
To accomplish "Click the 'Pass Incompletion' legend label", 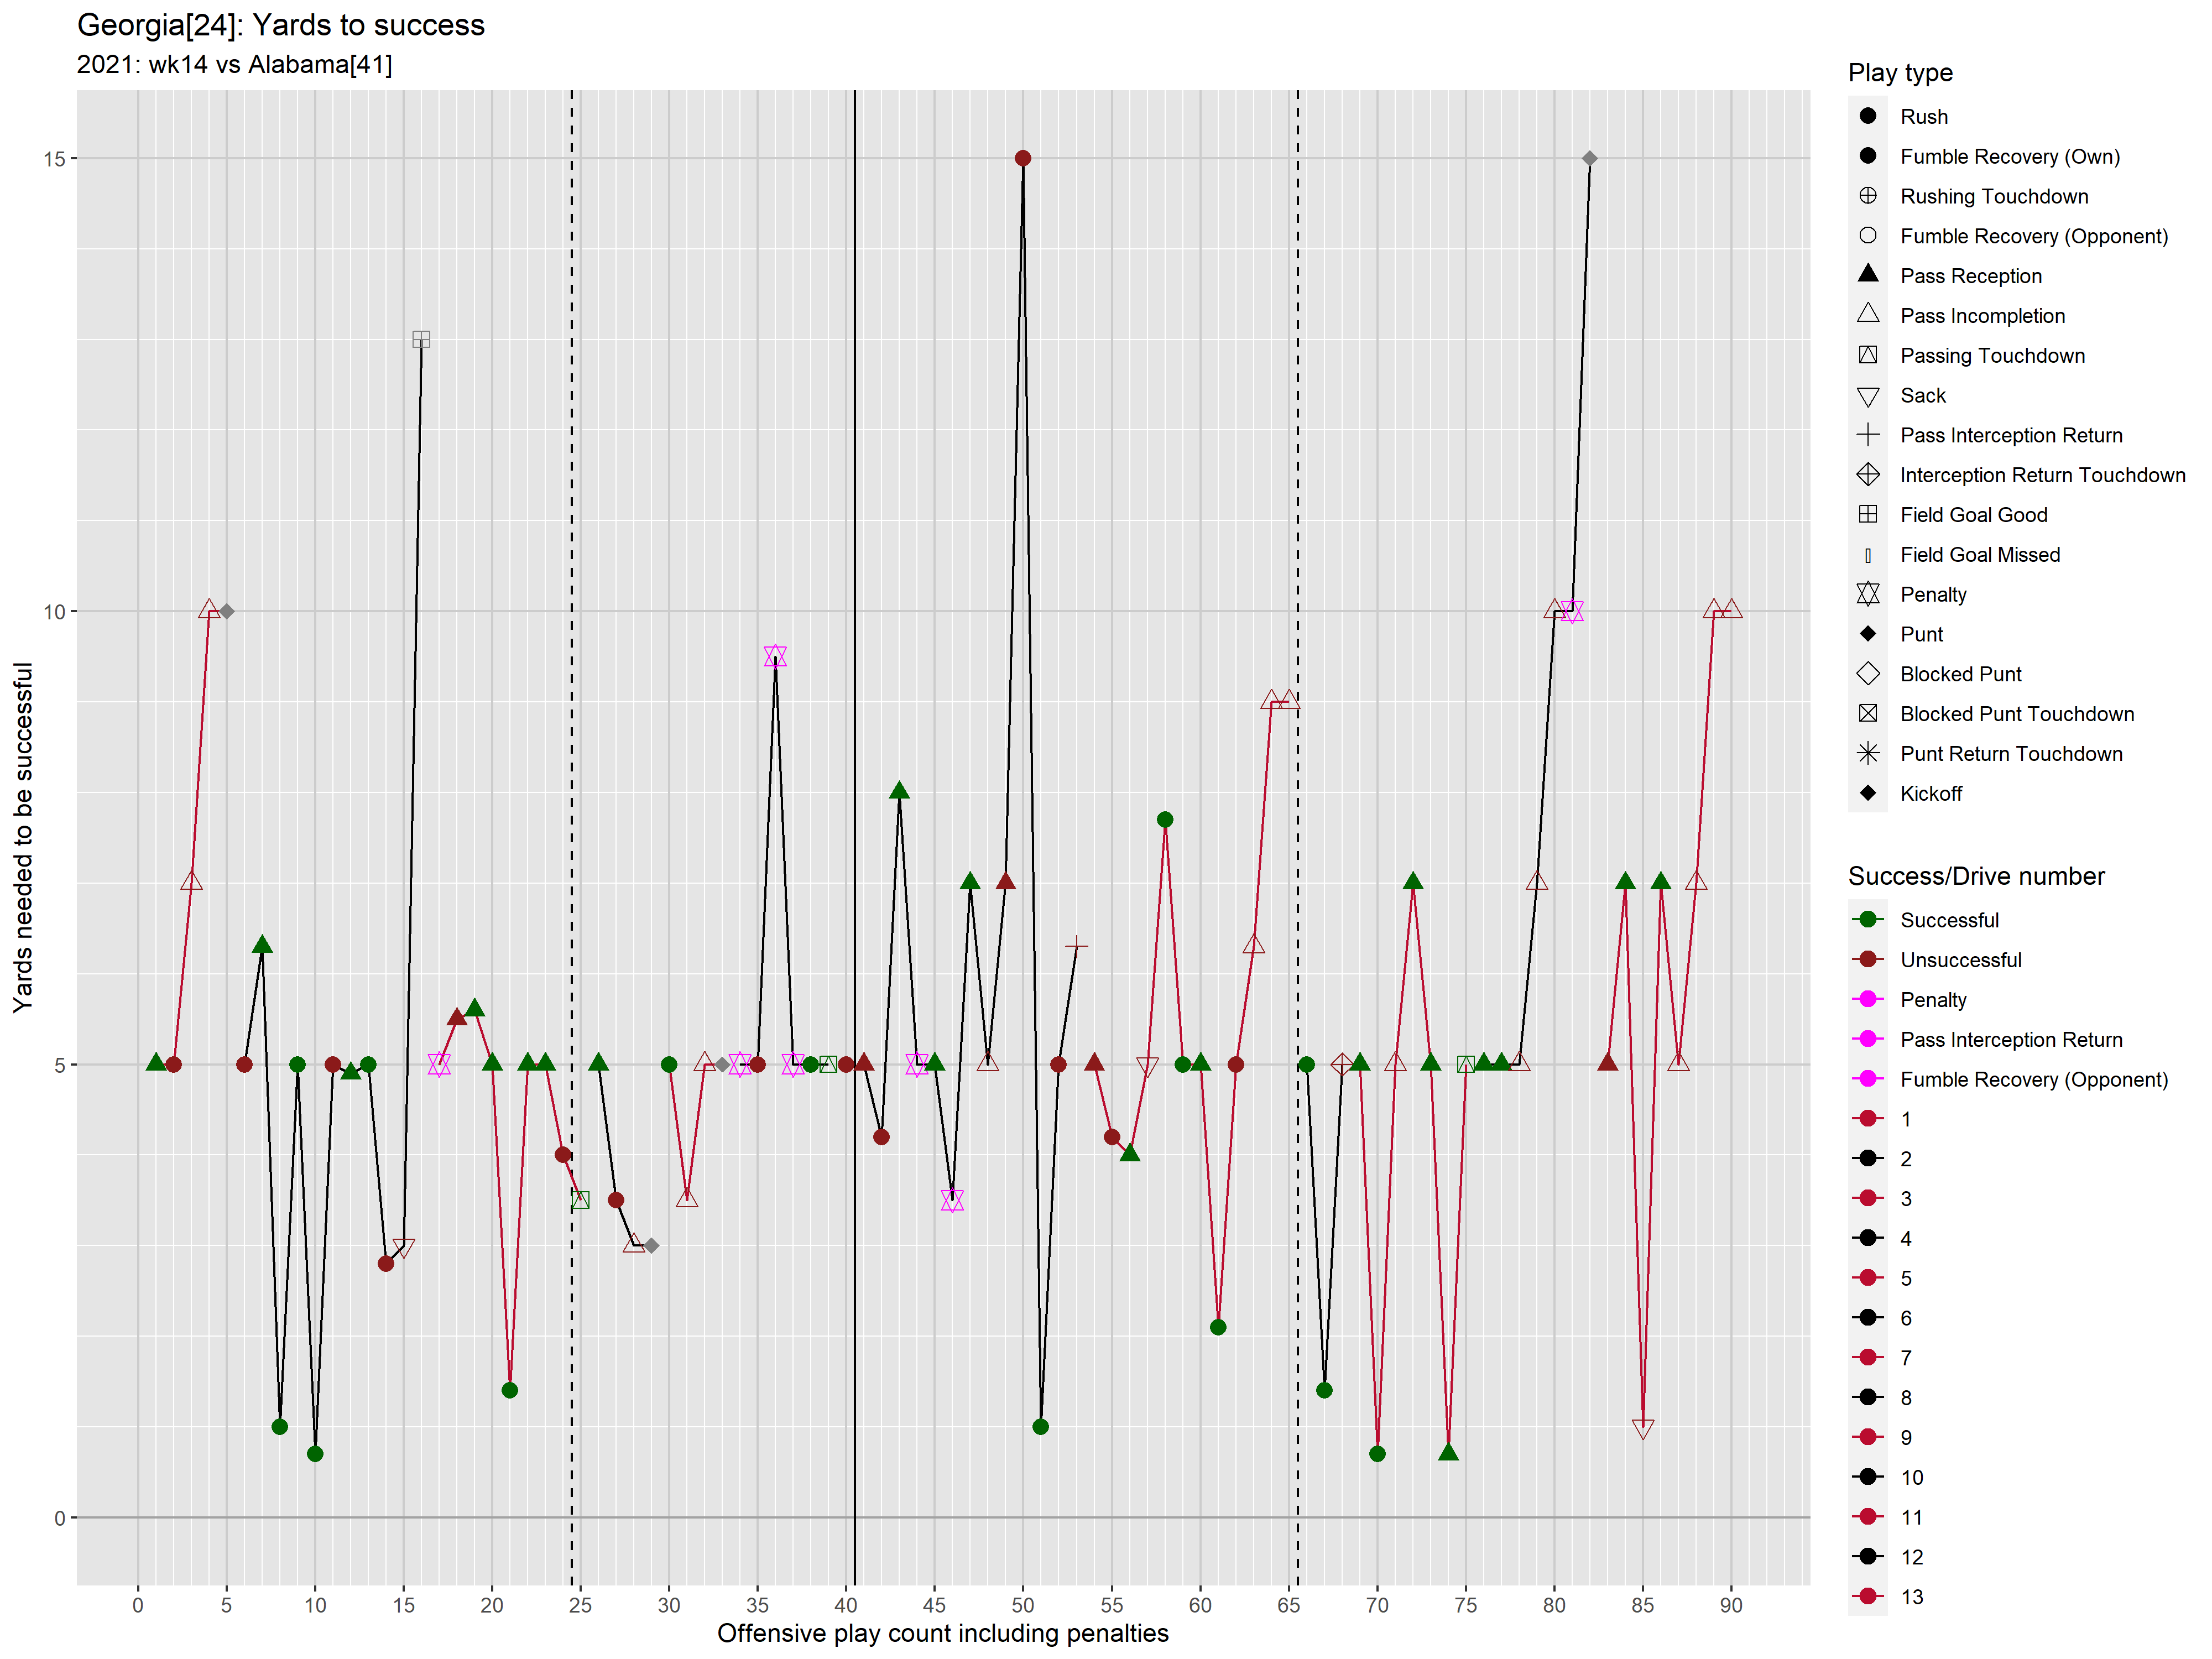I will point(1983,316).
